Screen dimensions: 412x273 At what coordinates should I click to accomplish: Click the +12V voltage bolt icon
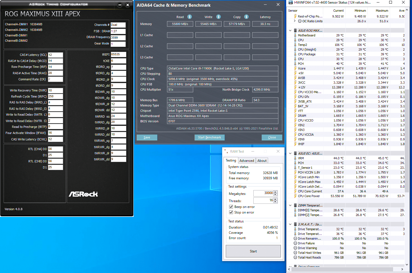click(x=295, y=87)
